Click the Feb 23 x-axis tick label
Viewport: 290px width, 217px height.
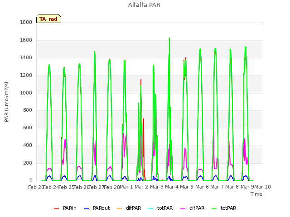pos(36,187)
